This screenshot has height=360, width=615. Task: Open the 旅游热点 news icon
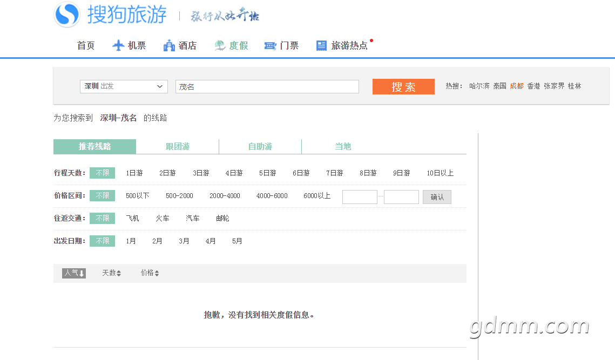(322, 46)
